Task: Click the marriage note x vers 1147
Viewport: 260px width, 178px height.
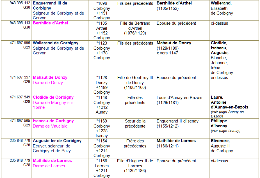Action: click(167, 53)
